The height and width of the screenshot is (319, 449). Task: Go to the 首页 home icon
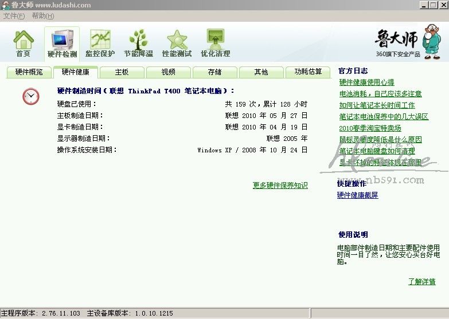pos(24,44)
